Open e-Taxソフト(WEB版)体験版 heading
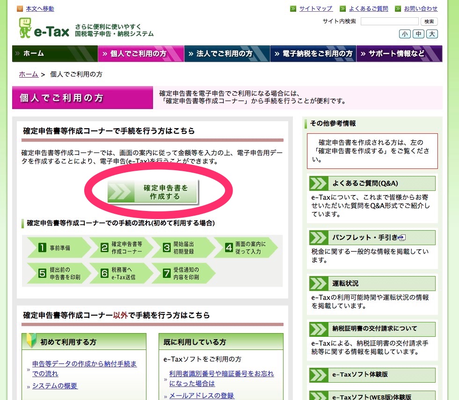The width and height of the screenshot is (459, 400). click(372, 396)
